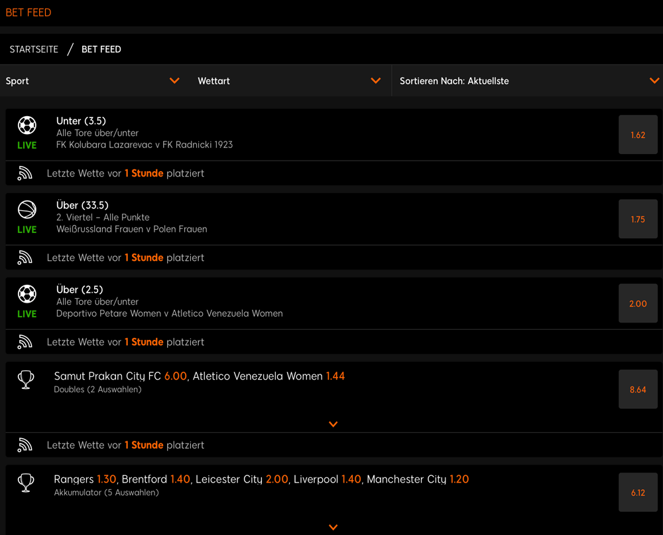Add the 6.12 accumulator odds to slip
Screen dimensions: 663x535
[638, 493]
